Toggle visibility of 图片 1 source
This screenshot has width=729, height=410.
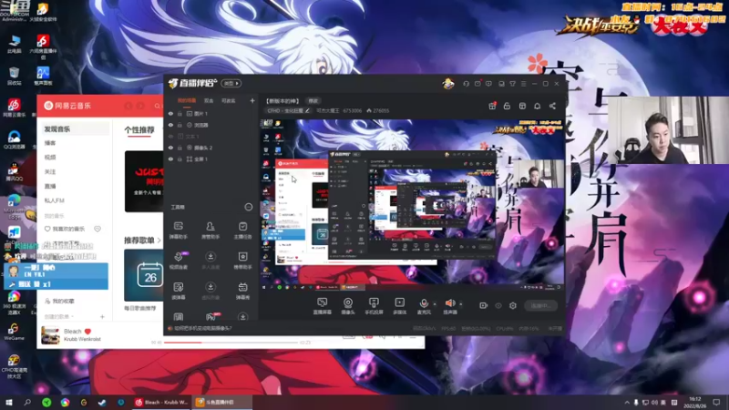click(170, 113)
